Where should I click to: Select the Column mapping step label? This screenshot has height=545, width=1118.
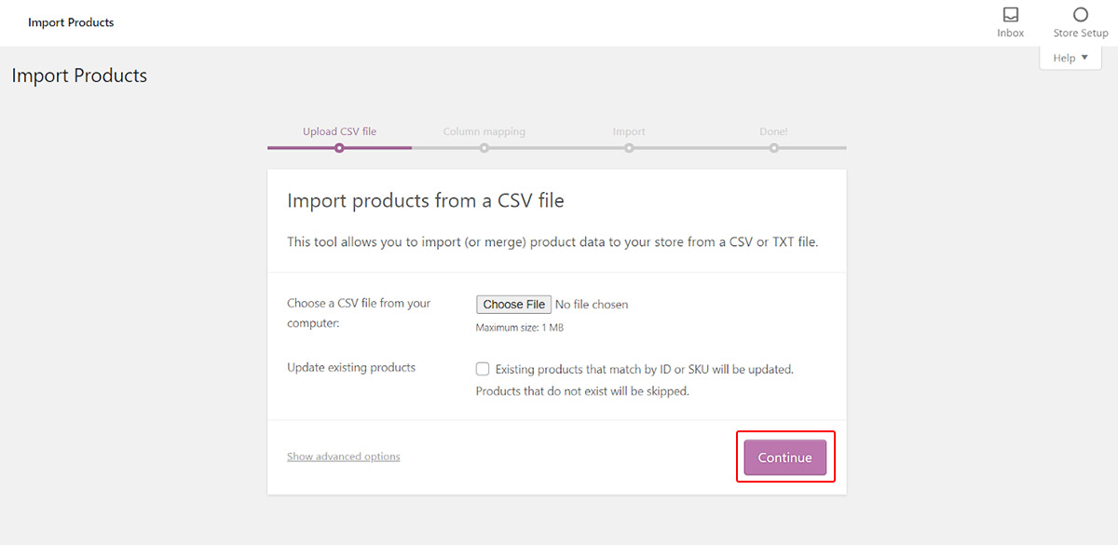(x=484, y=131)
